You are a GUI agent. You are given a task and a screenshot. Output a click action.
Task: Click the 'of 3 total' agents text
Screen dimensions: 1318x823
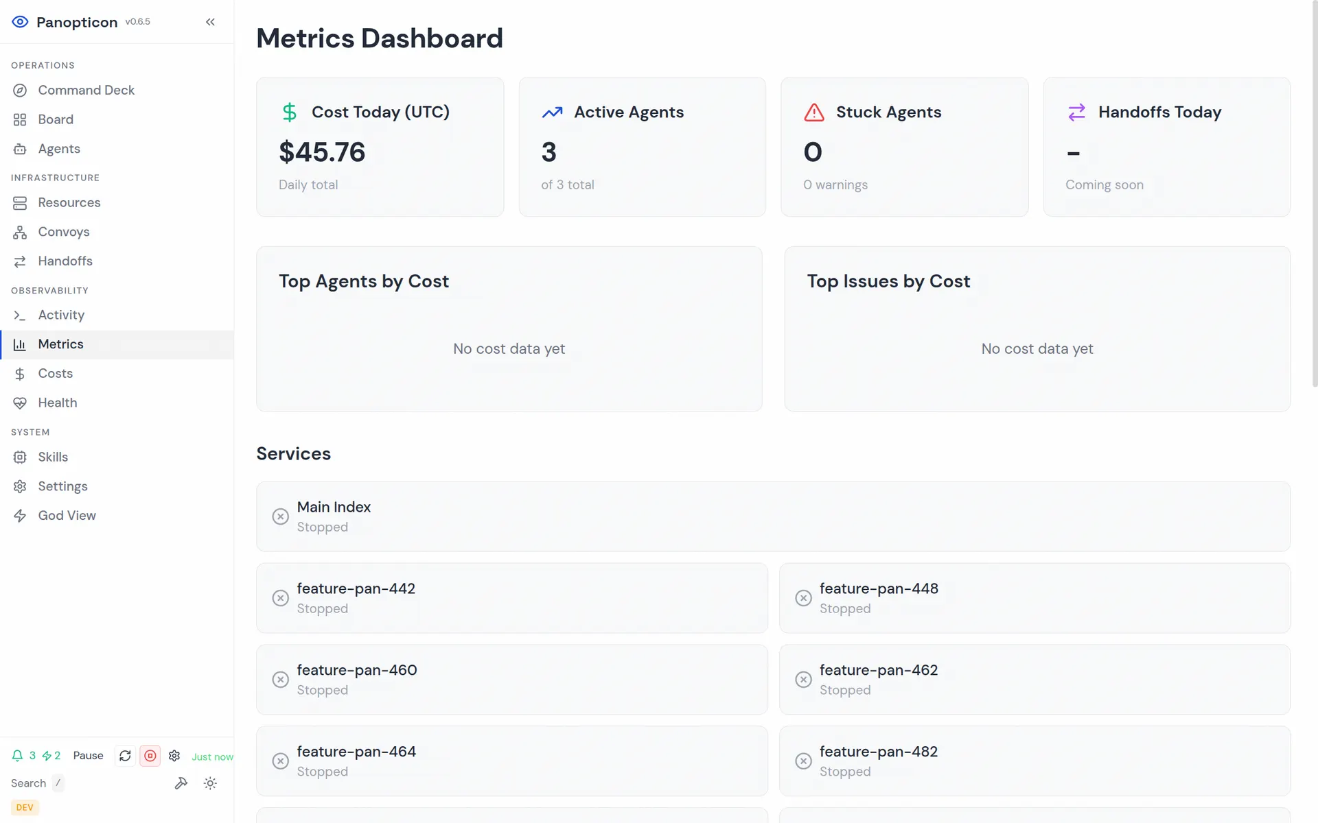568,184
